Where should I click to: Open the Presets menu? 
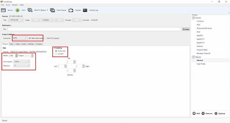(x=15, y=5)
